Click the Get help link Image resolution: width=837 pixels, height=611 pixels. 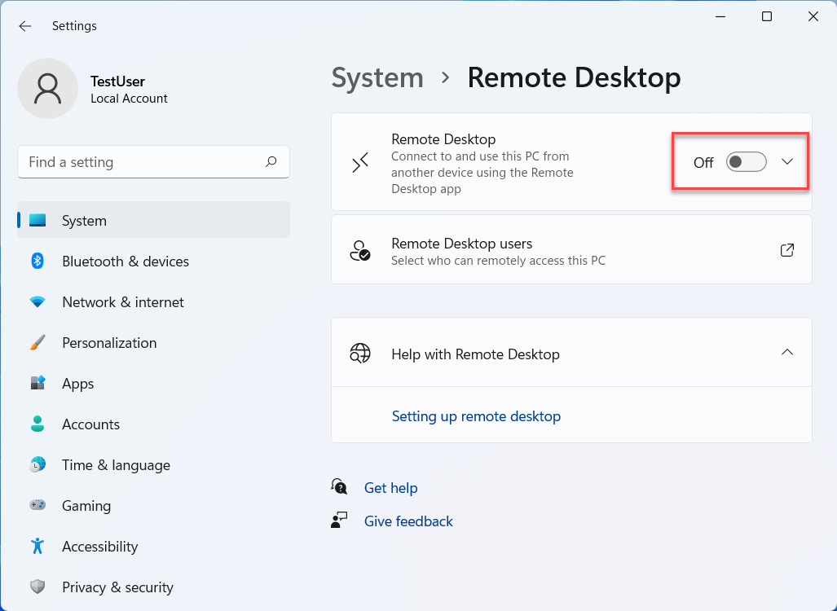pos(390,488)
